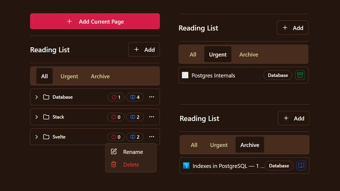The width and height of the screenshot is (340, 191).
Task: Switch to Urgent tab above Indexes in PostgreSQL
Action: [x=219, y=145]
